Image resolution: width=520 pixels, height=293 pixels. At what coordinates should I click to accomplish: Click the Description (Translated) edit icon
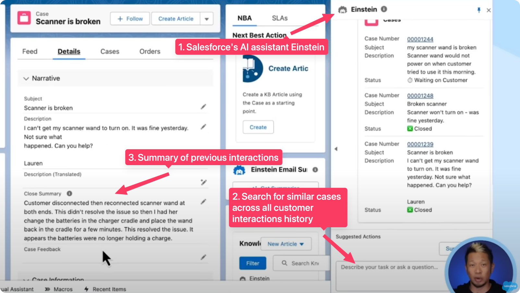coord(204,182)
